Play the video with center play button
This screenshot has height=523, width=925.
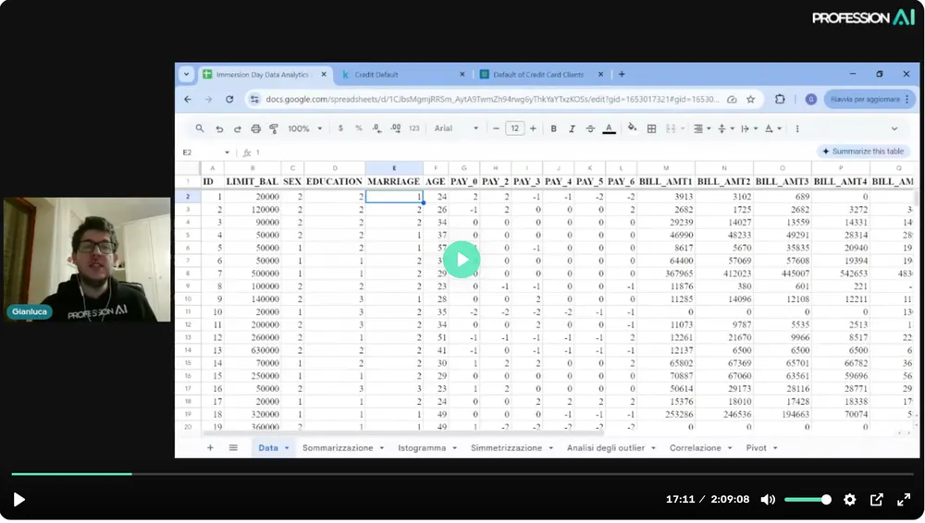point(462,260)
